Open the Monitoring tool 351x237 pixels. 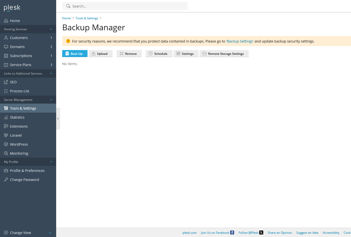point(19,153)
